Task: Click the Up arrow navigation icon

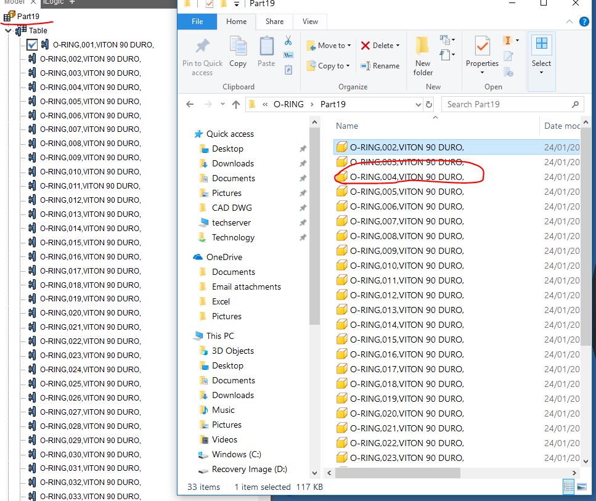Action: 236,105
